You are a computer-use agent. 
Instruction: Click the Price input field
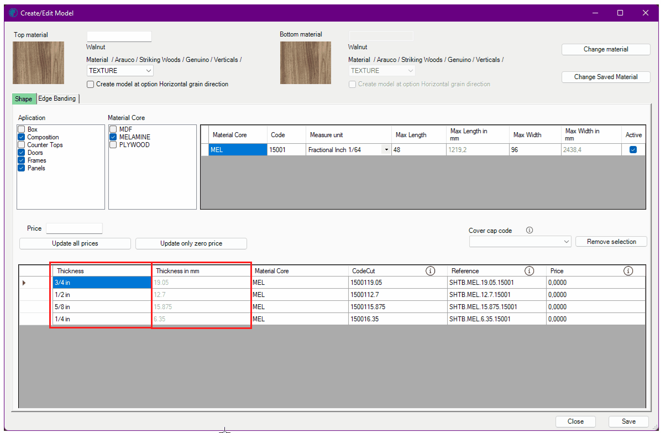click(74, 228)
